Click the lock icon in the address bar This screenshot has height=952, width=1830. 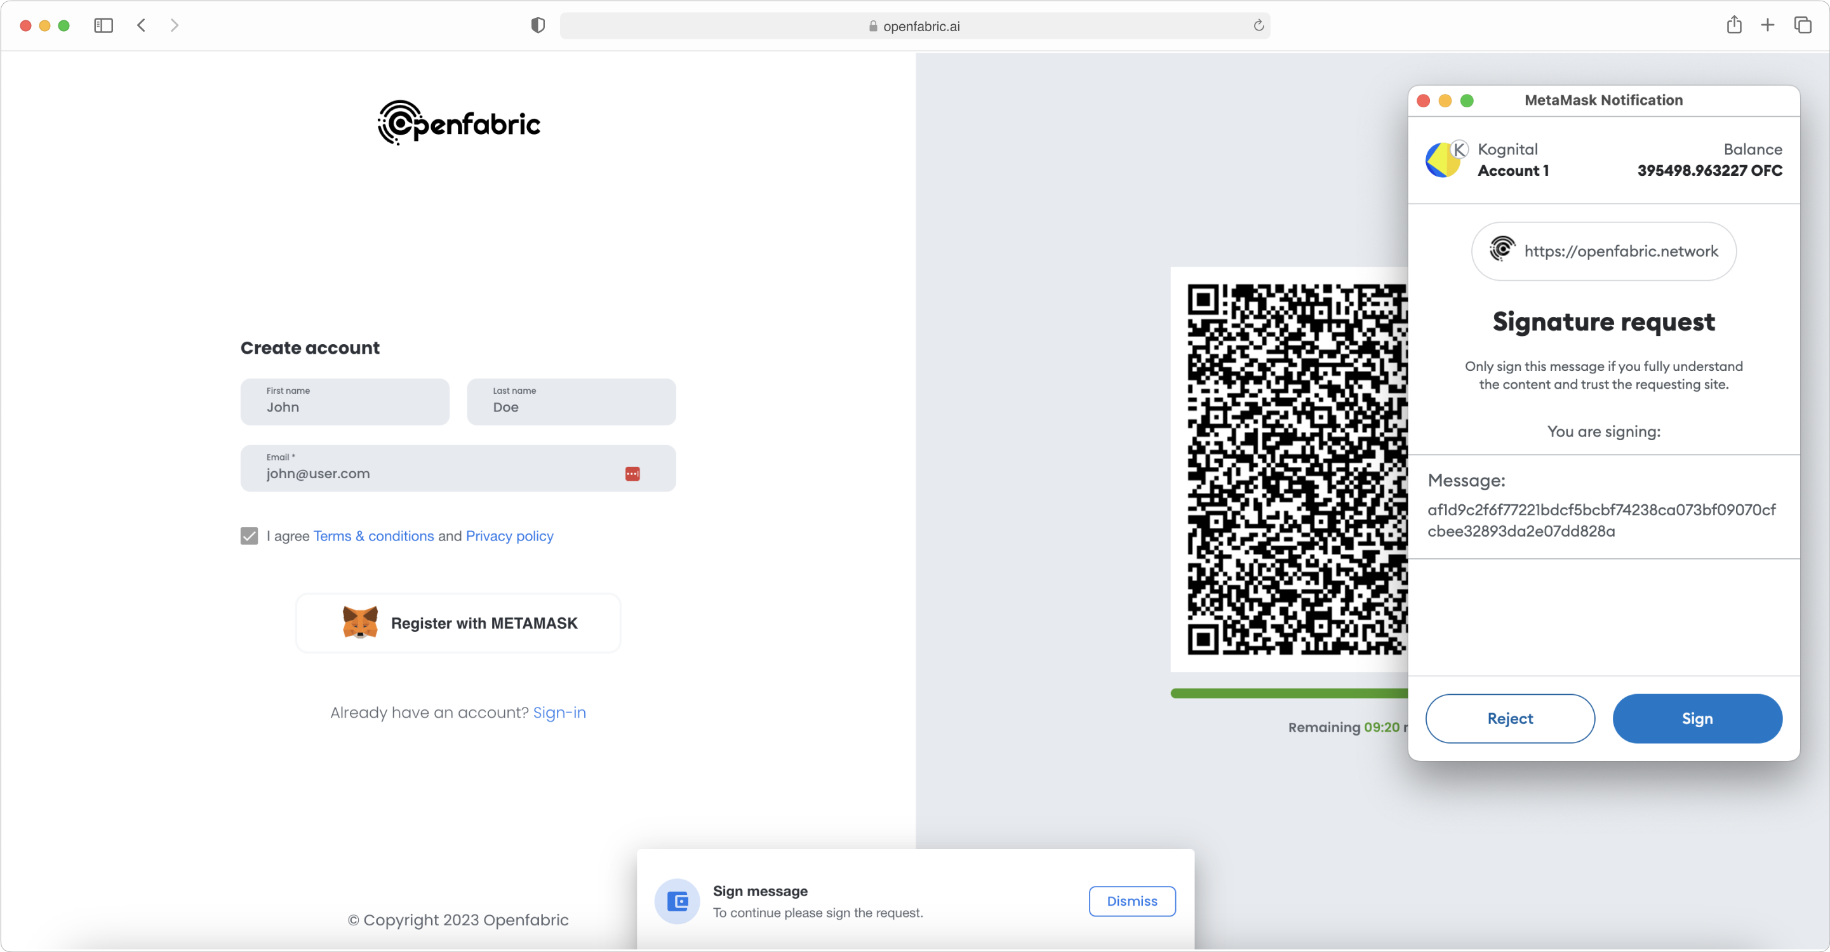873,26
